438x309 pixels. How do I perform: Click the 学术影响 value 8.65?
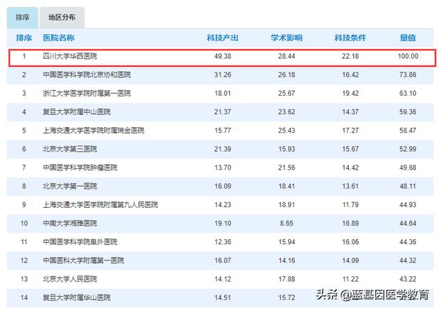(x=287, y=224)
